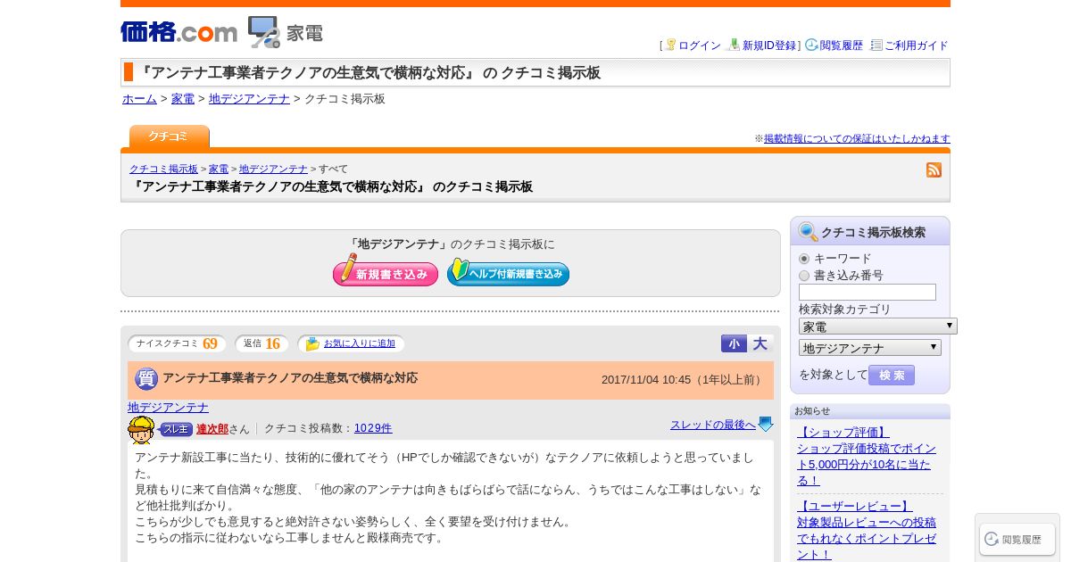
Task: Click the 検索 button
Action: tap(892, 375)
